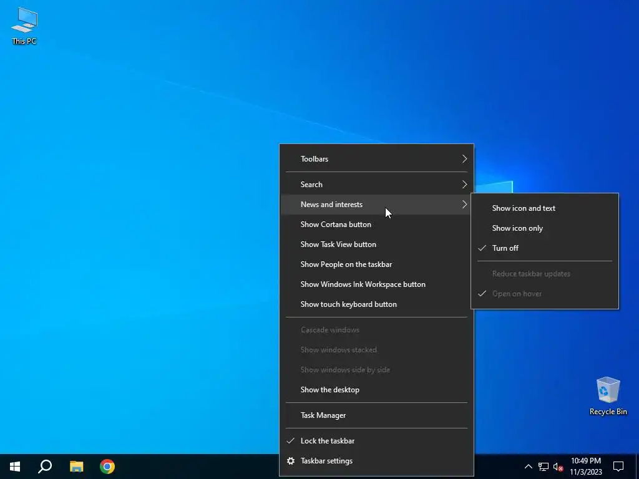Open File Explorer from the taskbar
The height and width of the screenshot is (479, 639).
click(76, 467)
